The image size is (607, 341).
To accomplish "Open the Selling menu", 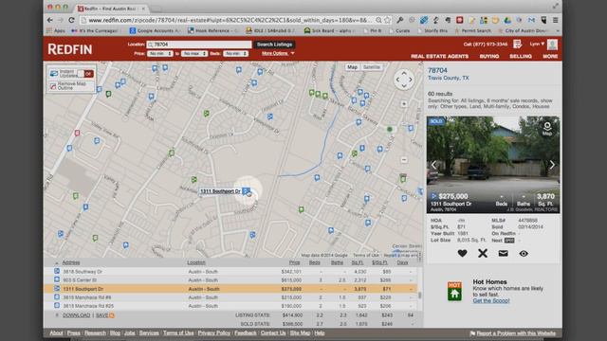I will pos(521,57).
